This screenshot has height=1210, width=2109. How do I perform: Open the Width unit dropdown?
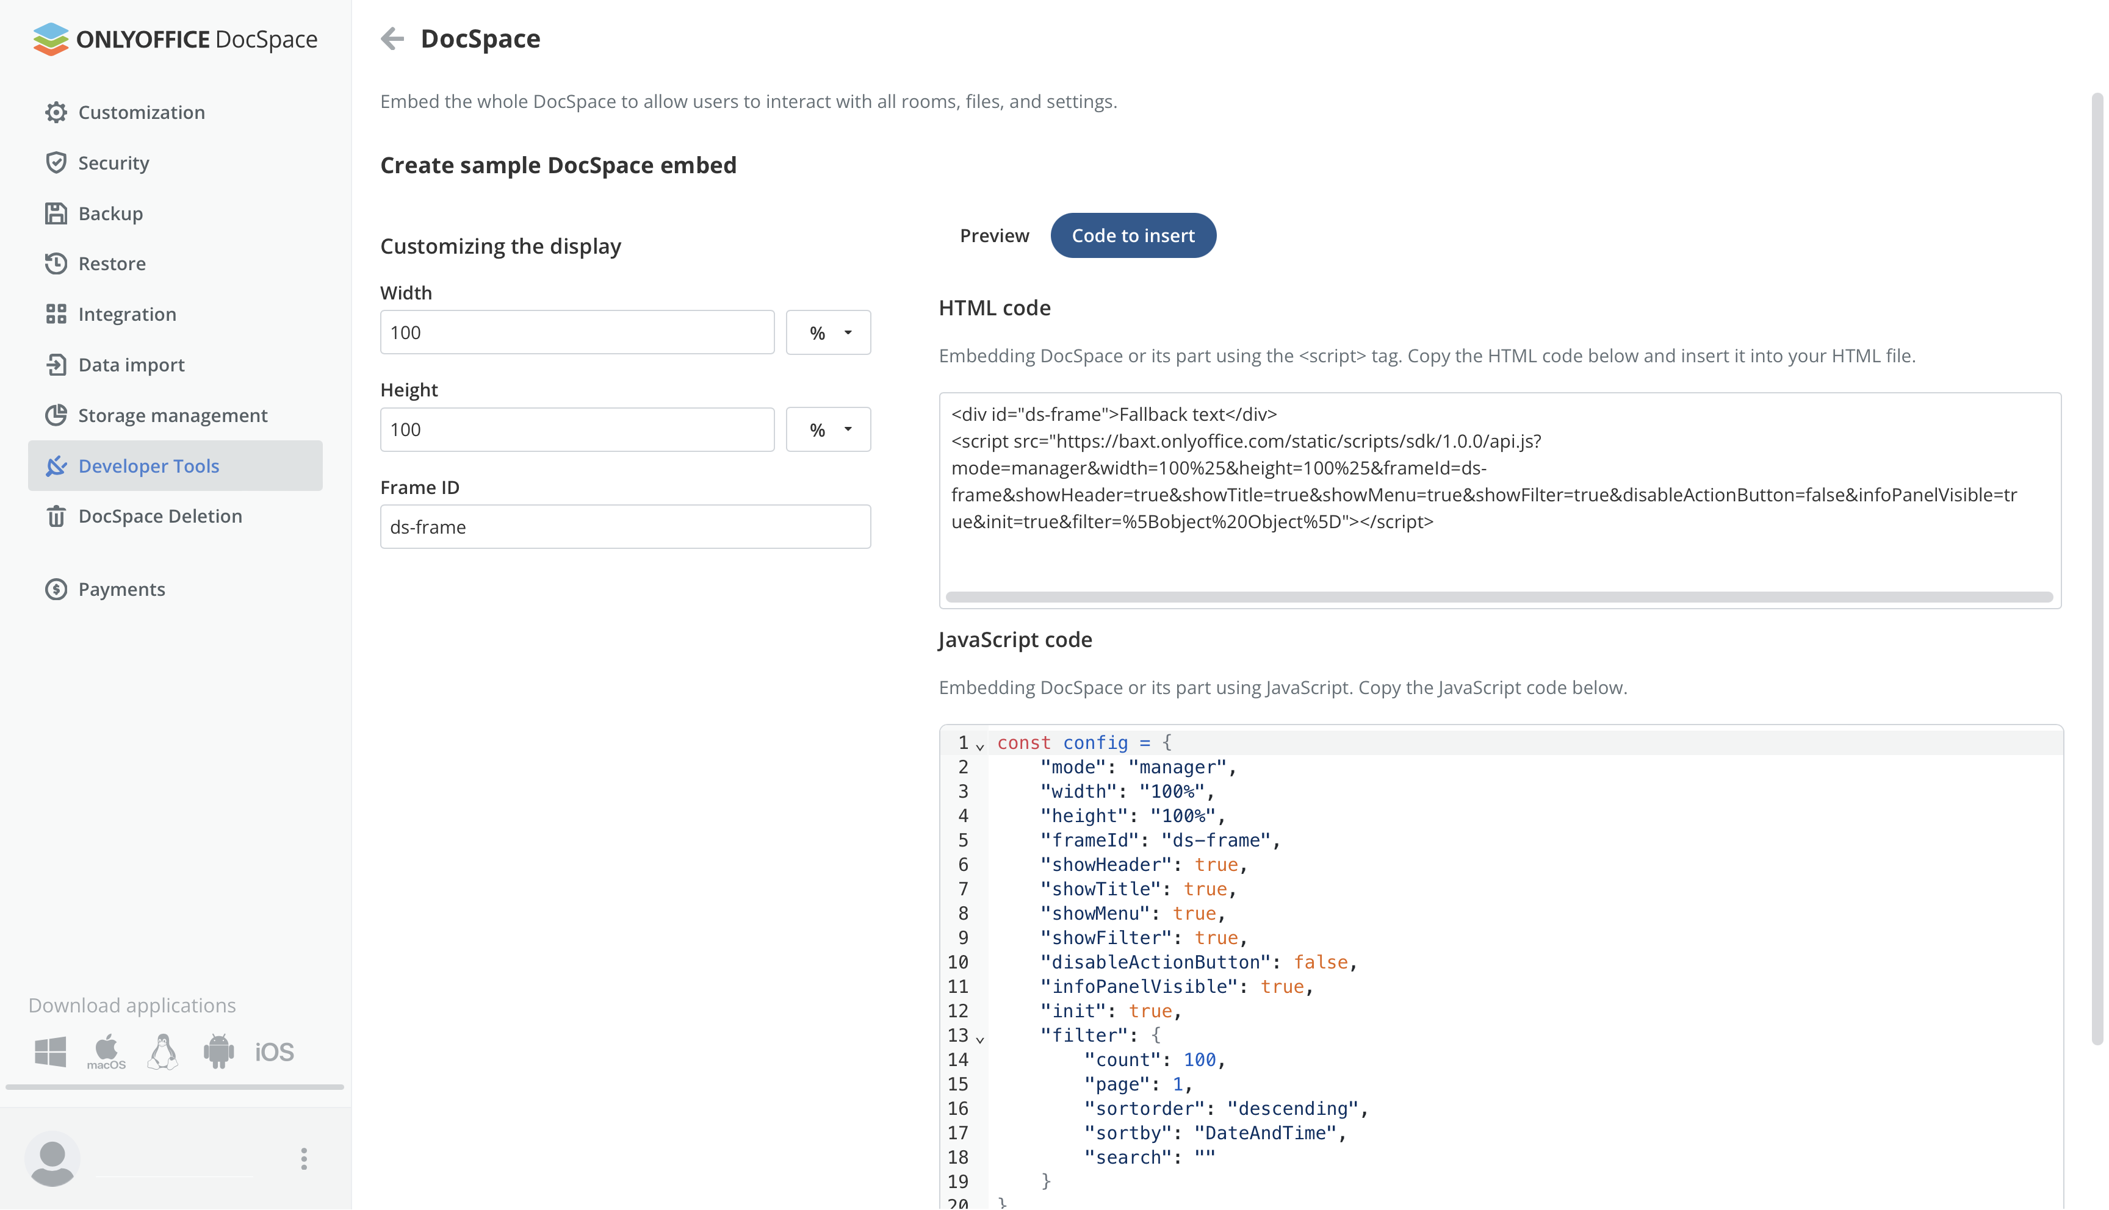[829, 332]
